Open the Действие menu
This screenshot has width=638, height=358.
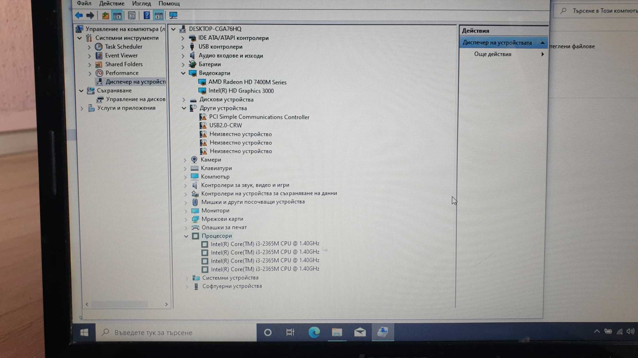(112, 4)
